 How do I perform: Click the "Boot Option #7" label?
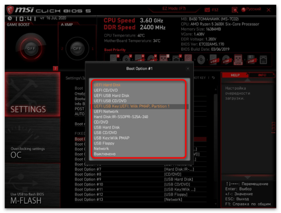click(88, 169)
